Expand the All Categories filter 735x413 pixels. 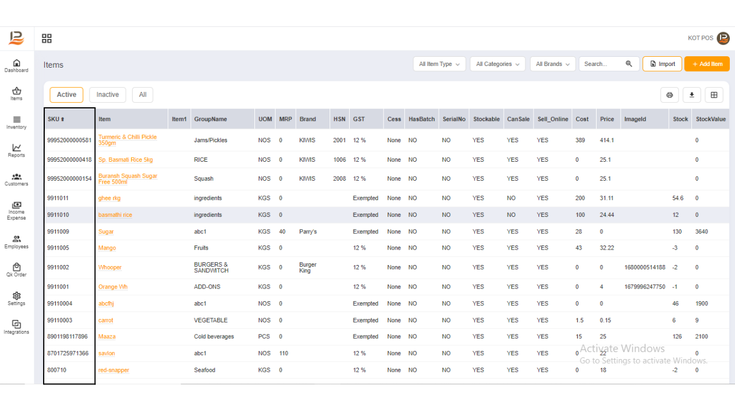497,64
